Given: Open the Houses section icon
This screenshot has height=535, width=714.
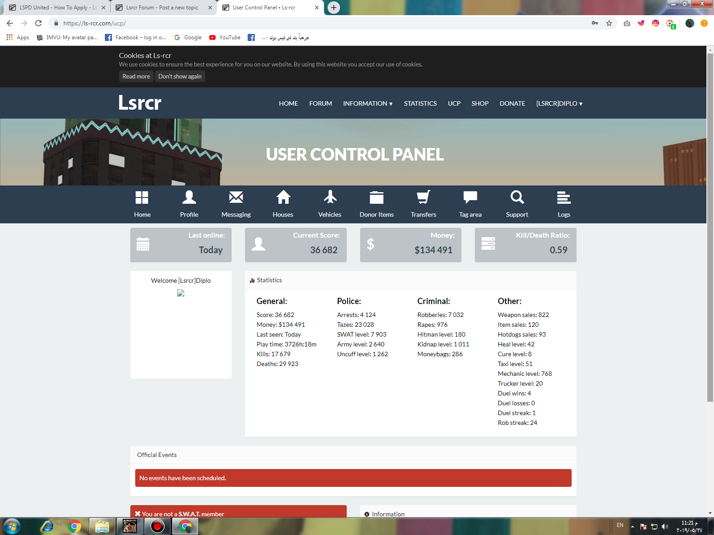Looking at the screenshot, I should pos(283,197).
